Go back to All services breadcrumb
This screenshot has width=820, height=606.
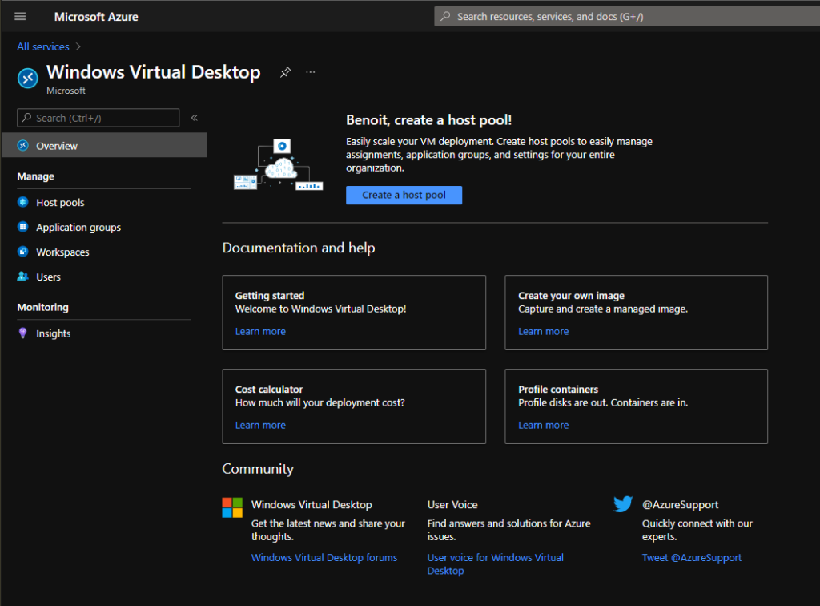point(43,46)
